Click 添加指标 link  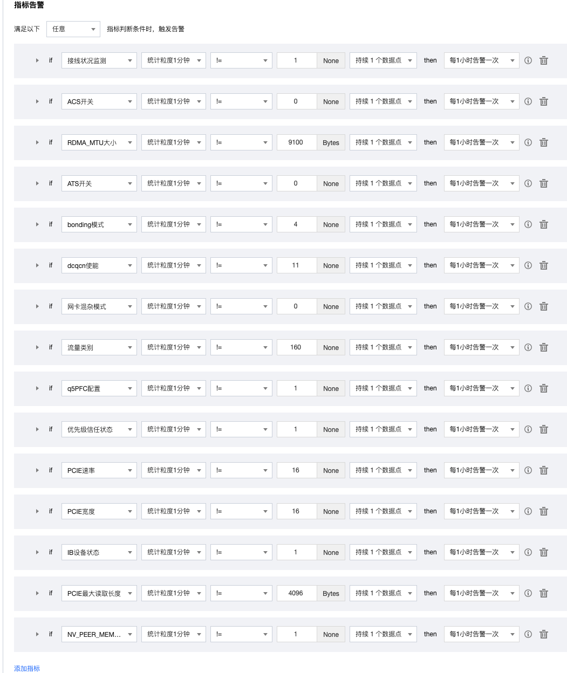click(x=27, y=668)
